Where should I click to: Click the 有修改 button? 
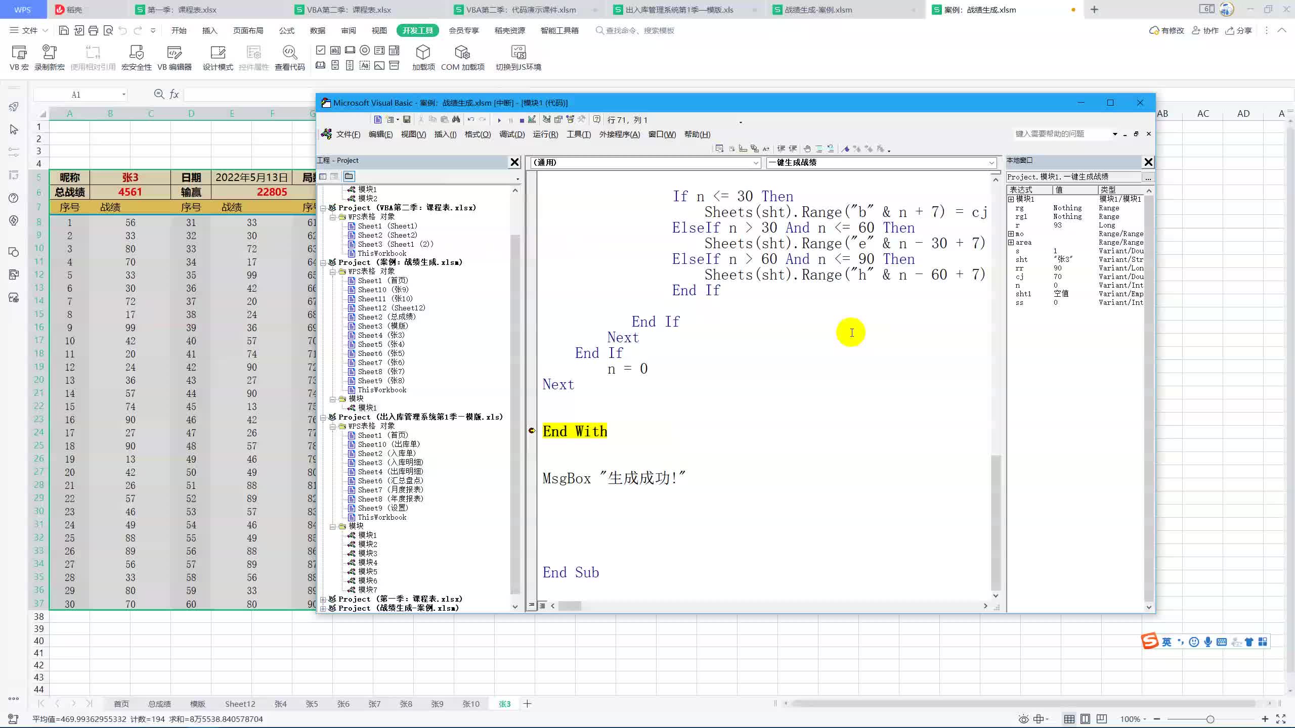tap(1167, 30)
